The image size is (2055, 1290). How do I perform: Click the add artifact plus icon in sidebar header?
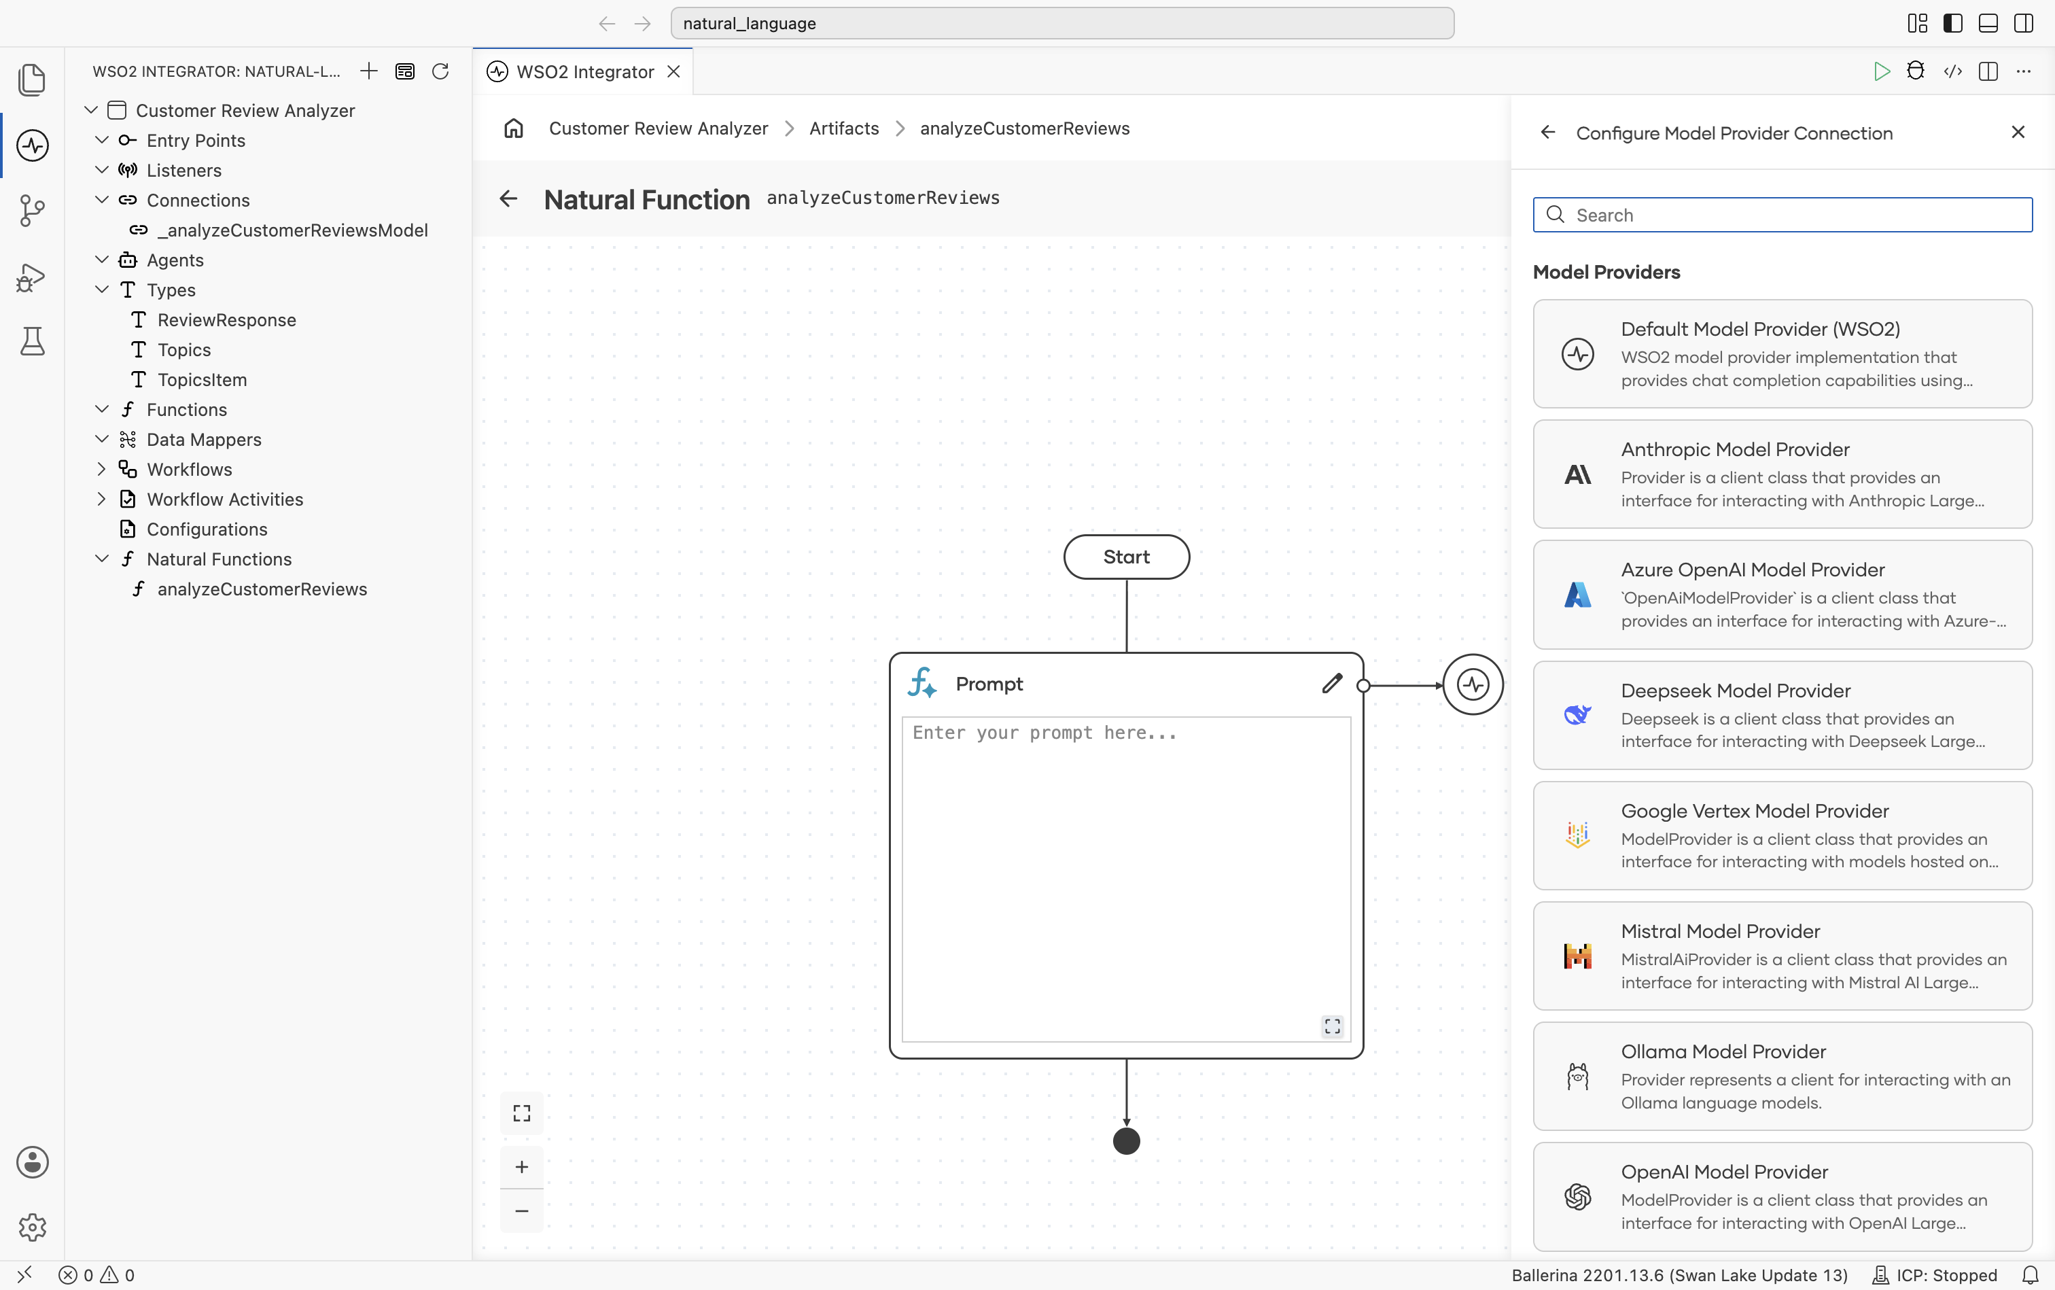(x=368, y=71)
